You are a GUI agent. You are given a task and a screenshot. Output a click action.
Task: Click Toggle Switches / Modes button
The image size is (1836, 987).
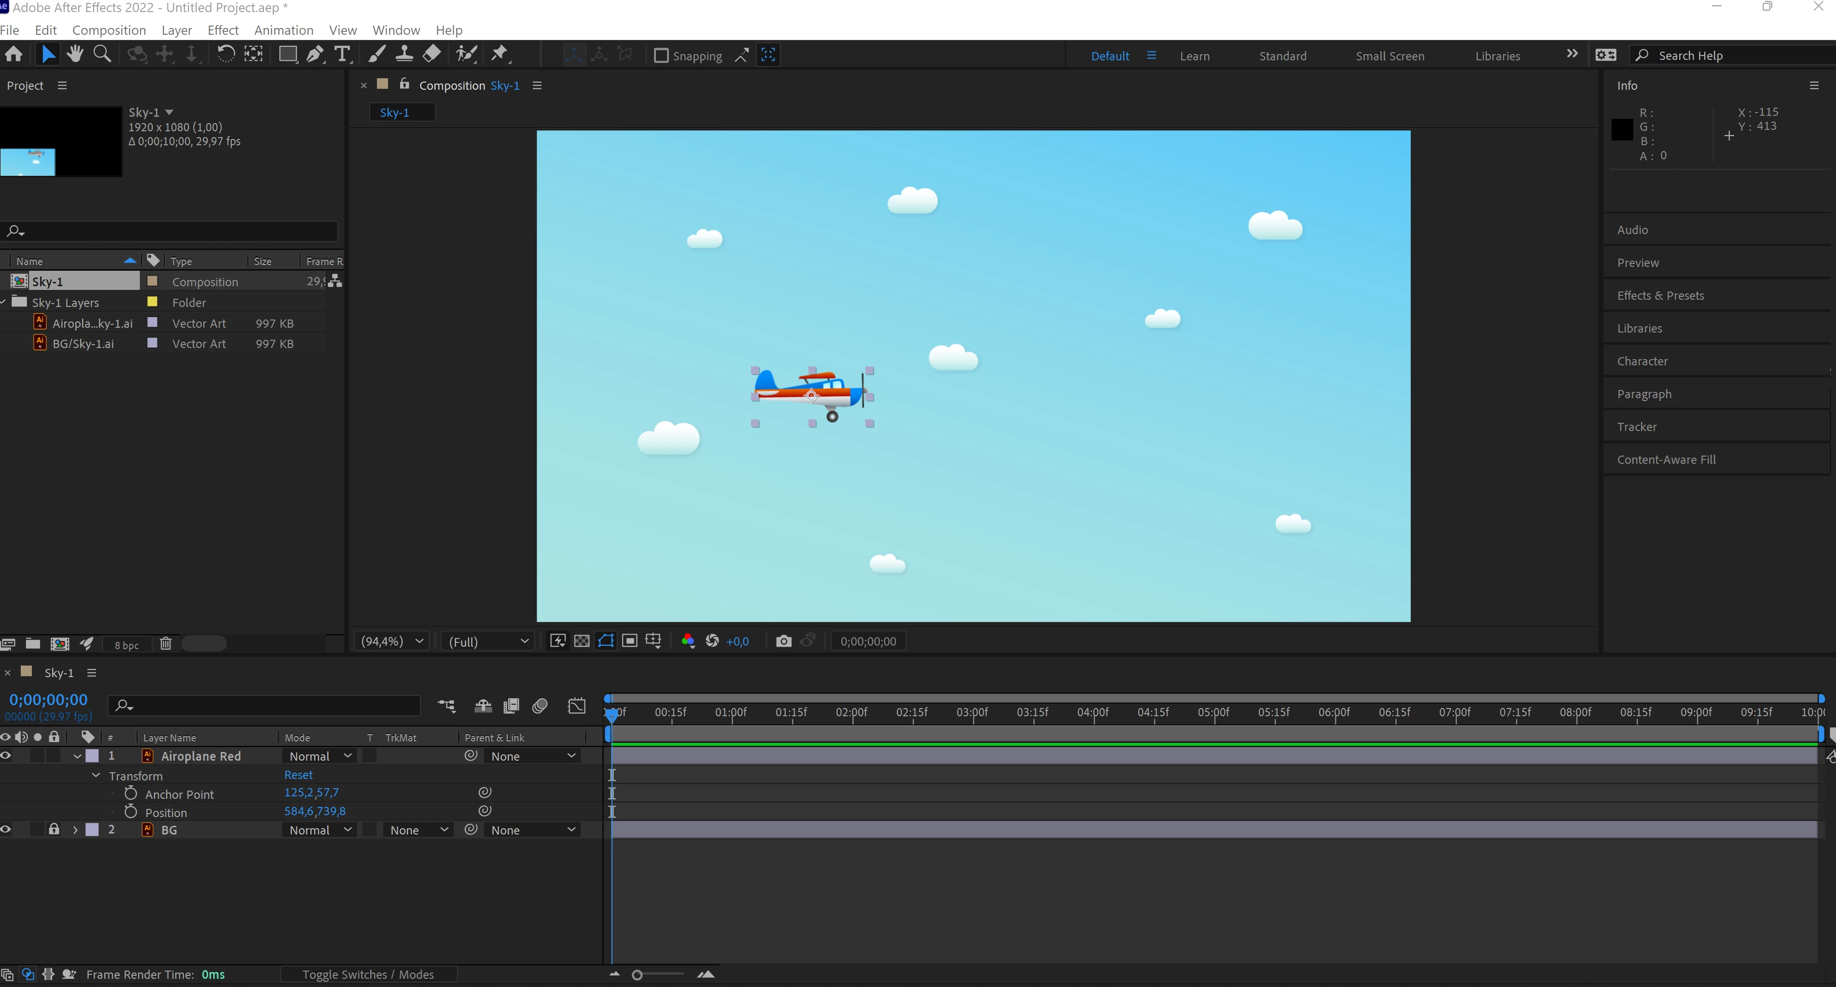[x=368, y=974]
